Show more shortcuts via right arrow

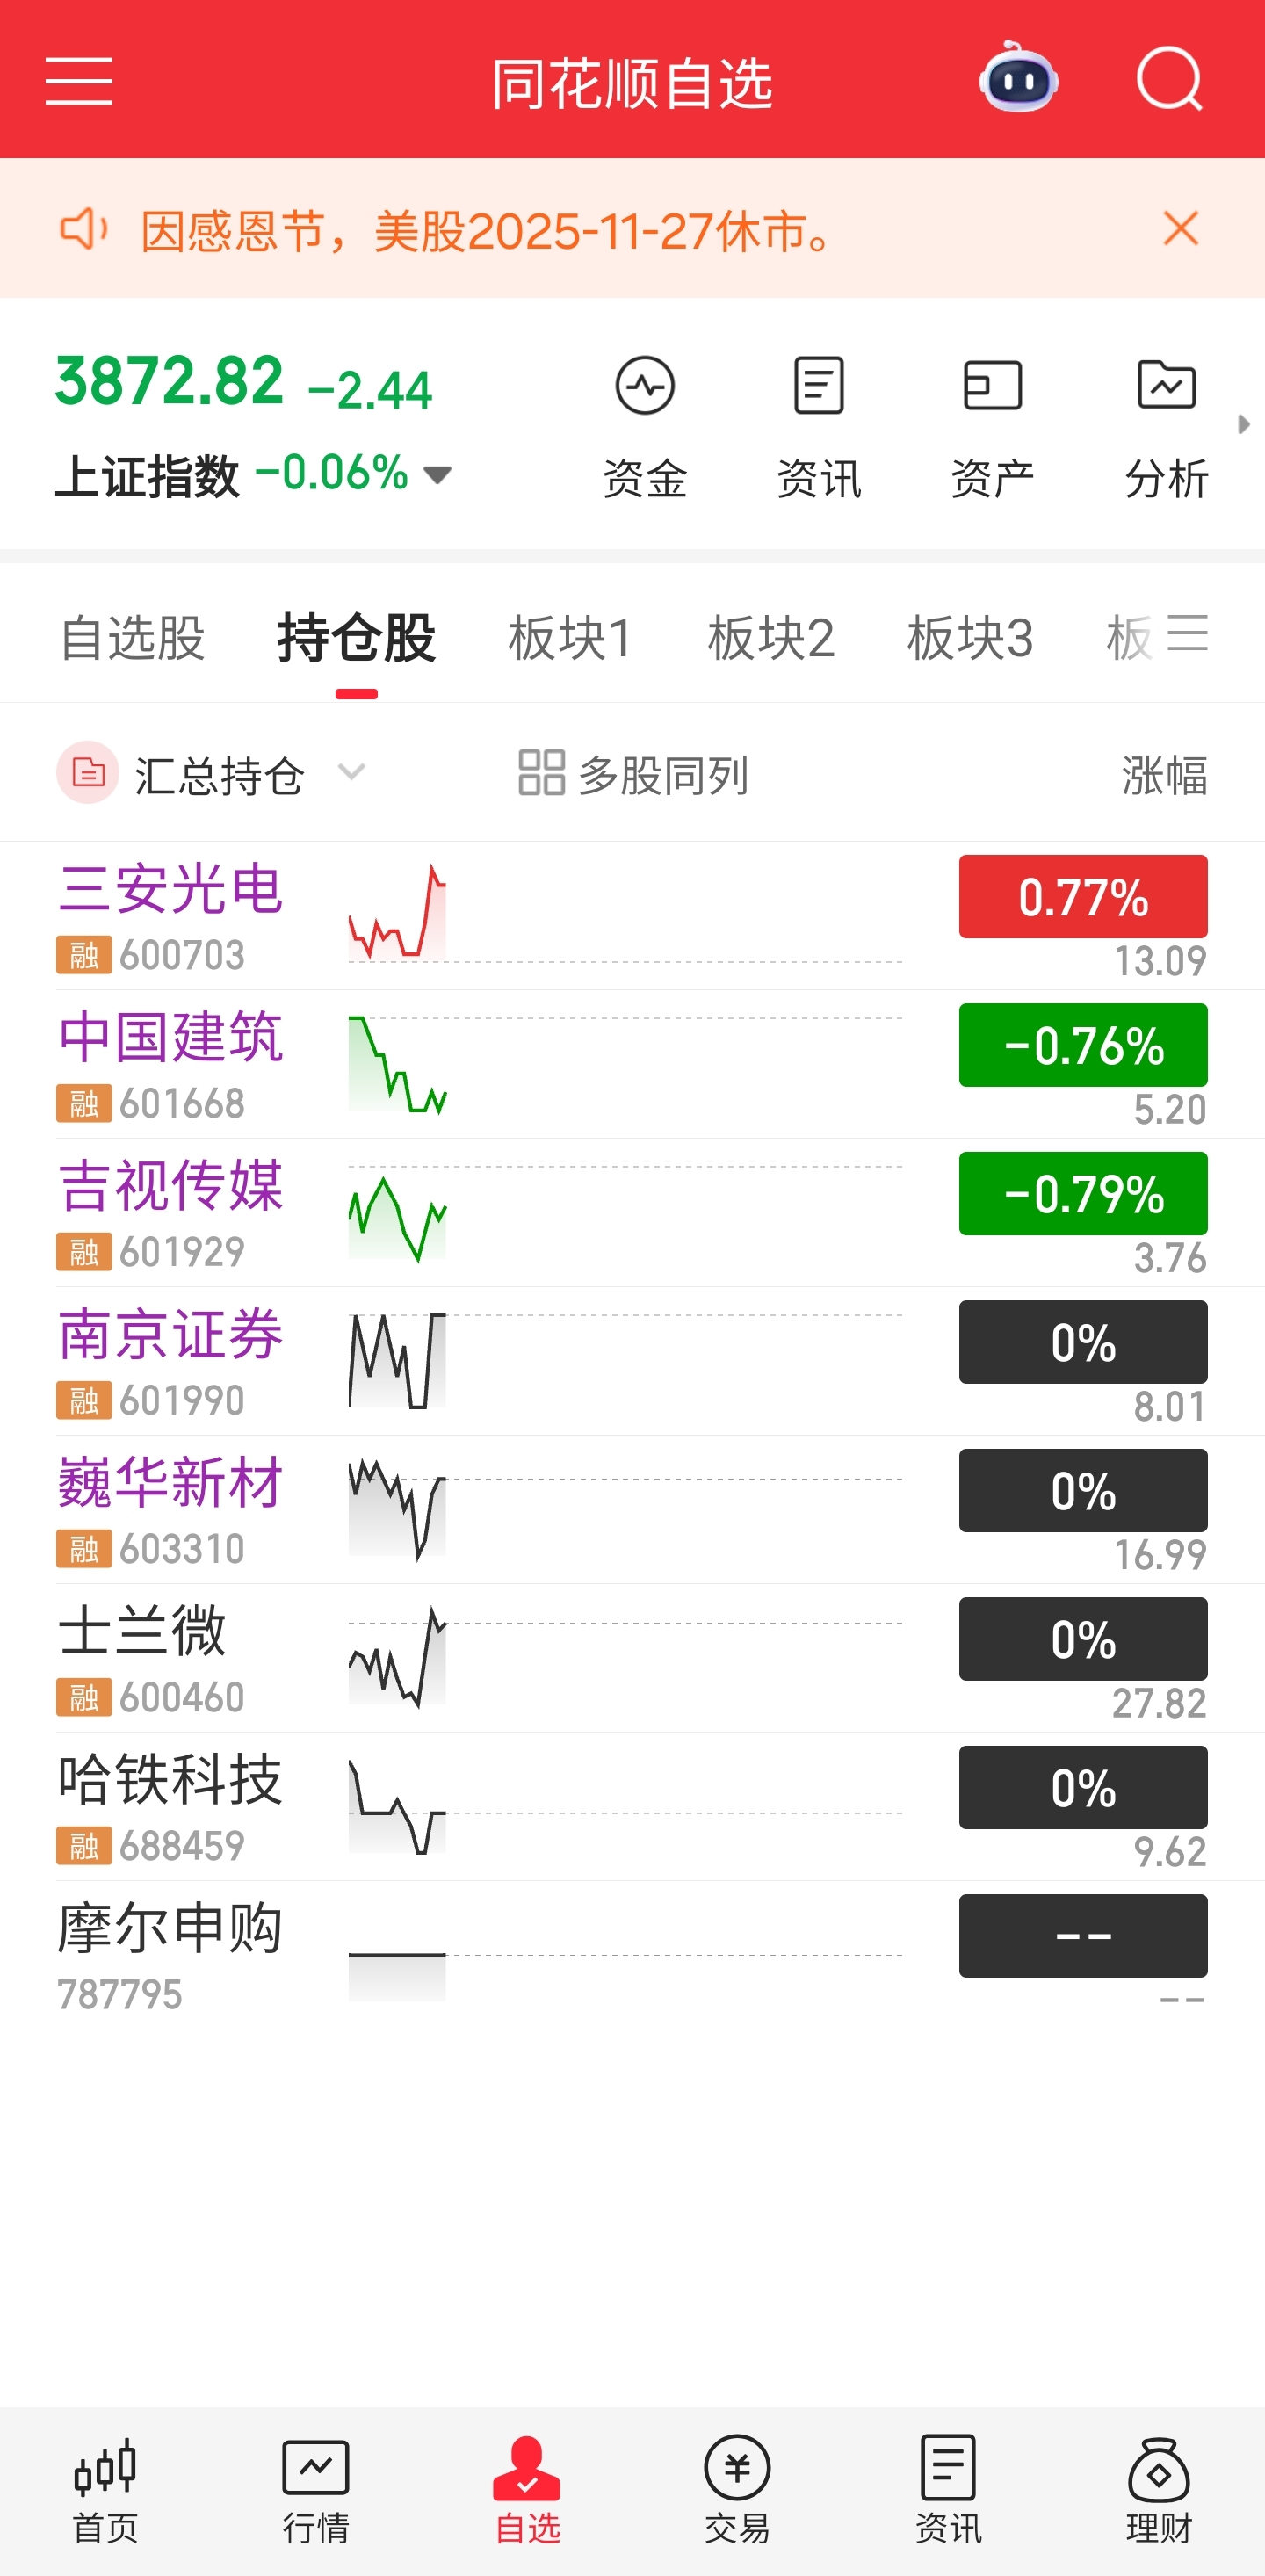(1243, 424)
